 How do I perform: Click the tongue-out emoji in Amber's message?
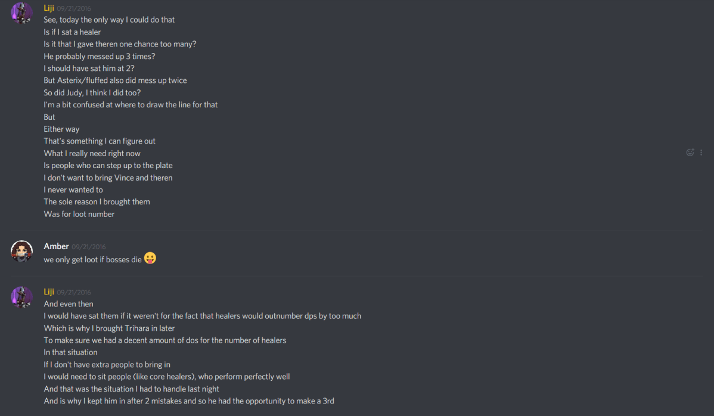click(150, 258)
